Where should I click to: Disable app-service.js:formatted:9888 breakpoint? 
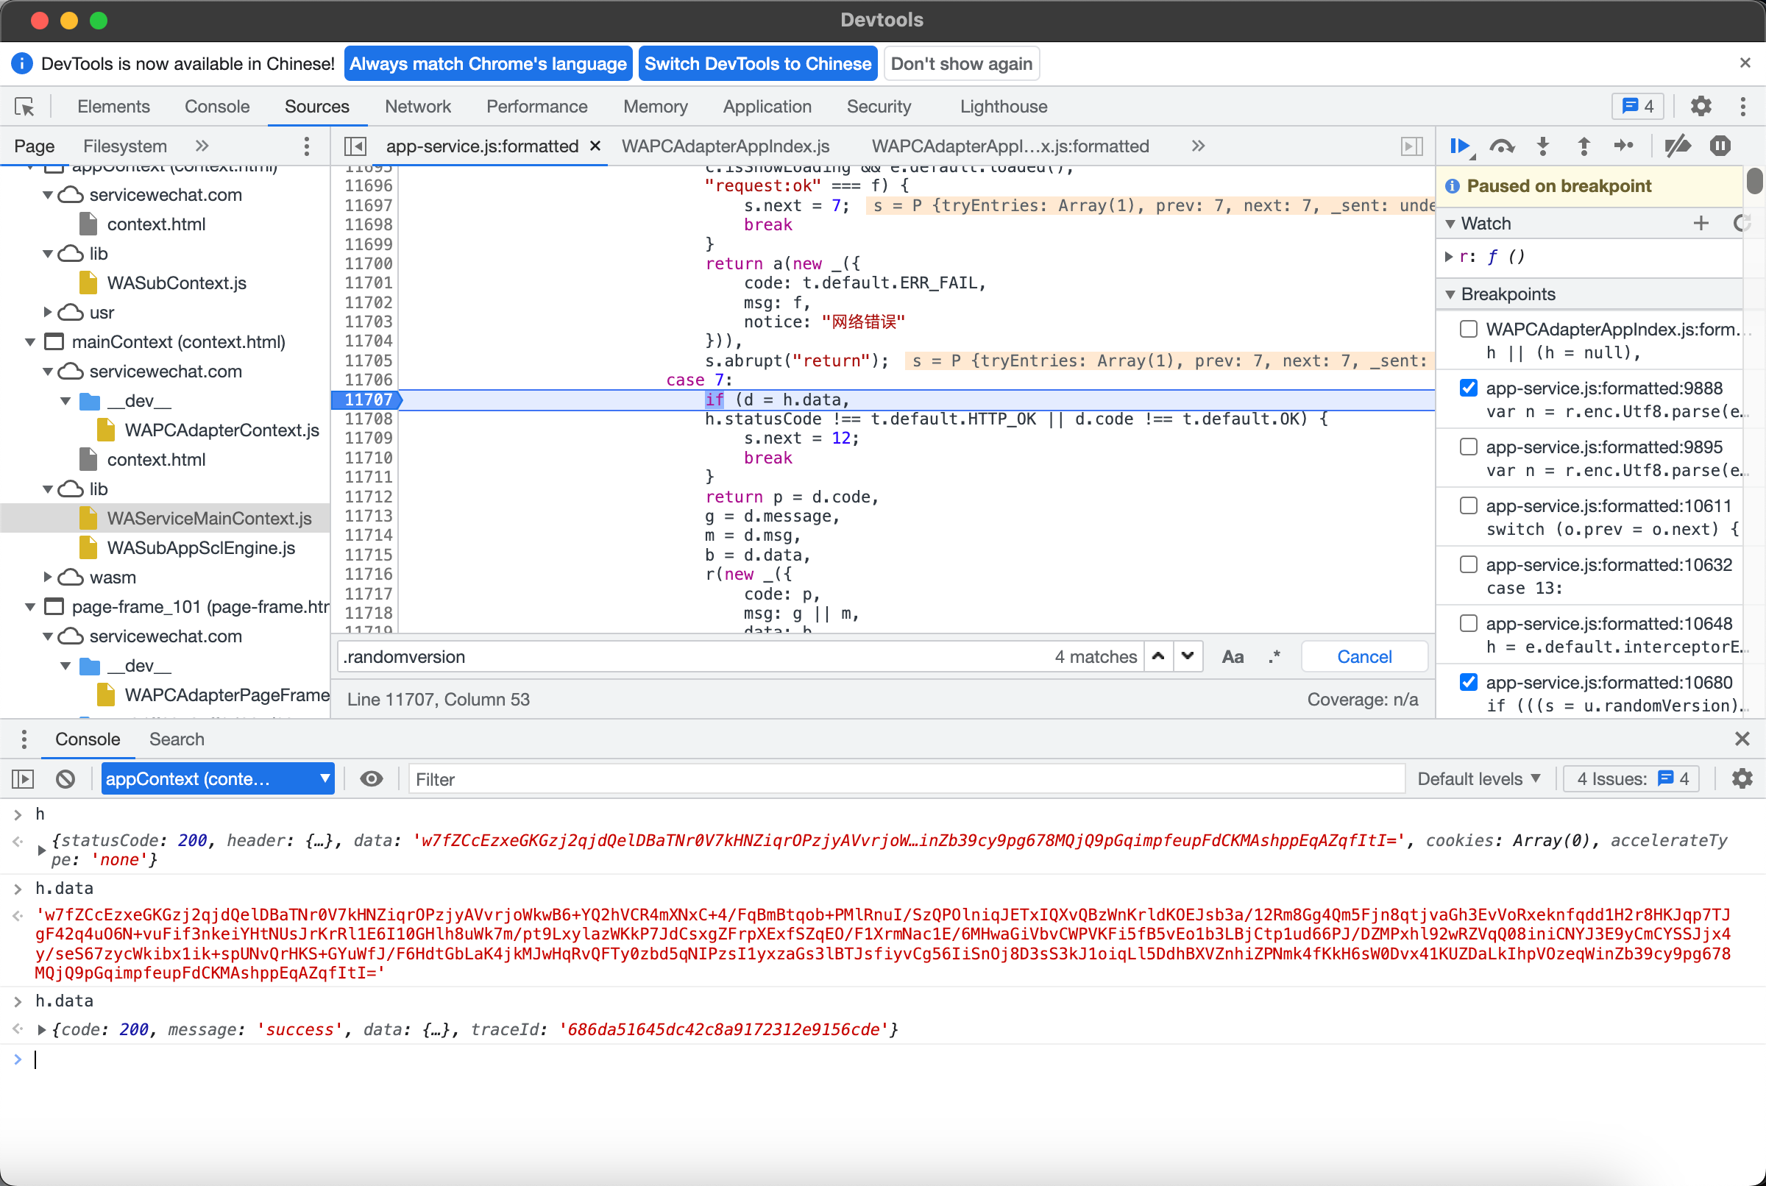click(1468, 388)
